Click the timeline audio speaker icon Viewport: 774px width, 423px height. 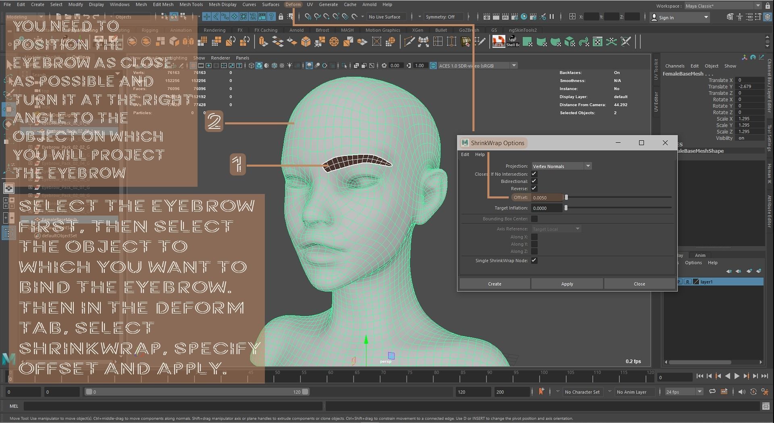tap(741, 392)
